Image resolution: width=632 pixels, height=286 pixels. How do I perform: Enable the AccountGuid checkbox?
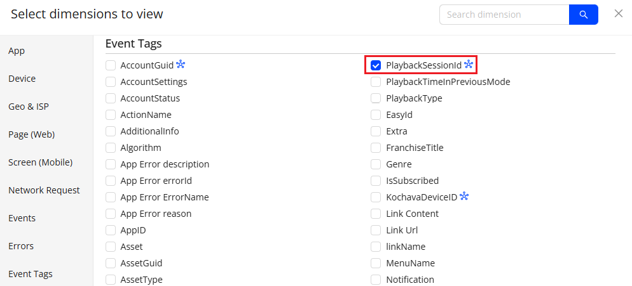point(111,65)
